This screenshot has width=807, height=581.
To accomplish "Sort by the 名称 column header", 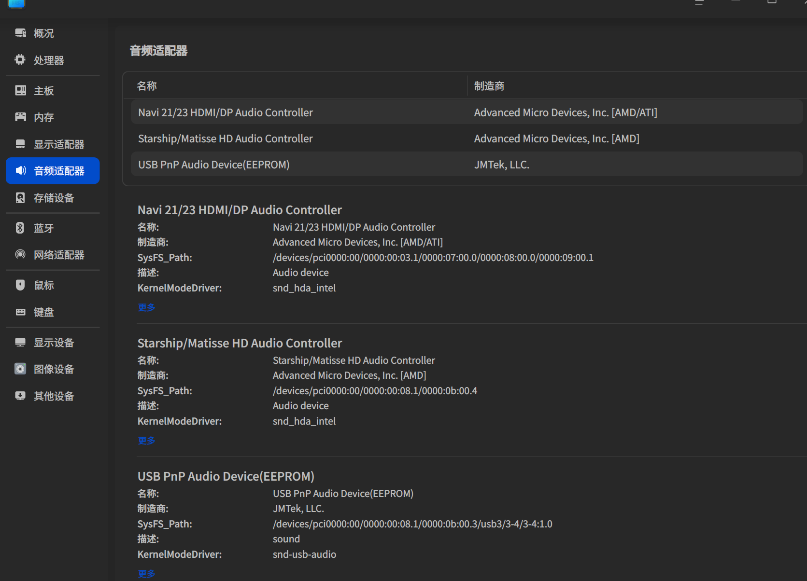I will coord(147,86).
